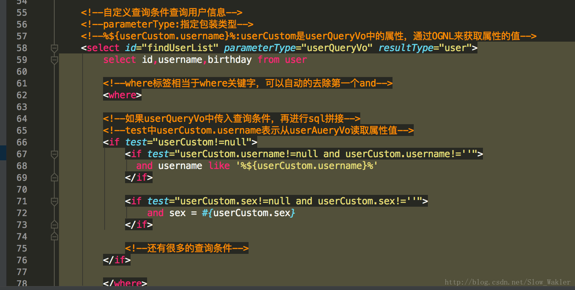Click the fold end marker on line 73
This screenshot has height=290, width=575.
point(54,225)
